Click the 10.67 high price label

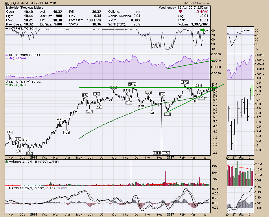[132, 84]
